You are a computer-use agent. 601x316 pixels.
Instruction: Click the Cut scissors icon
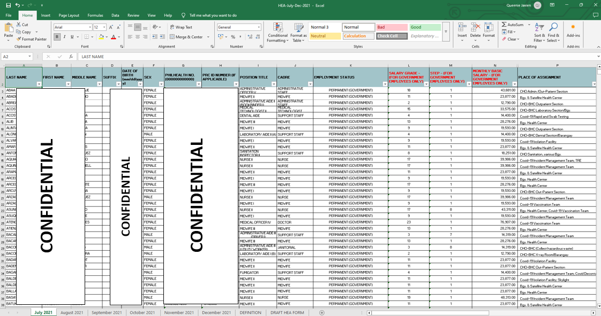19,25
